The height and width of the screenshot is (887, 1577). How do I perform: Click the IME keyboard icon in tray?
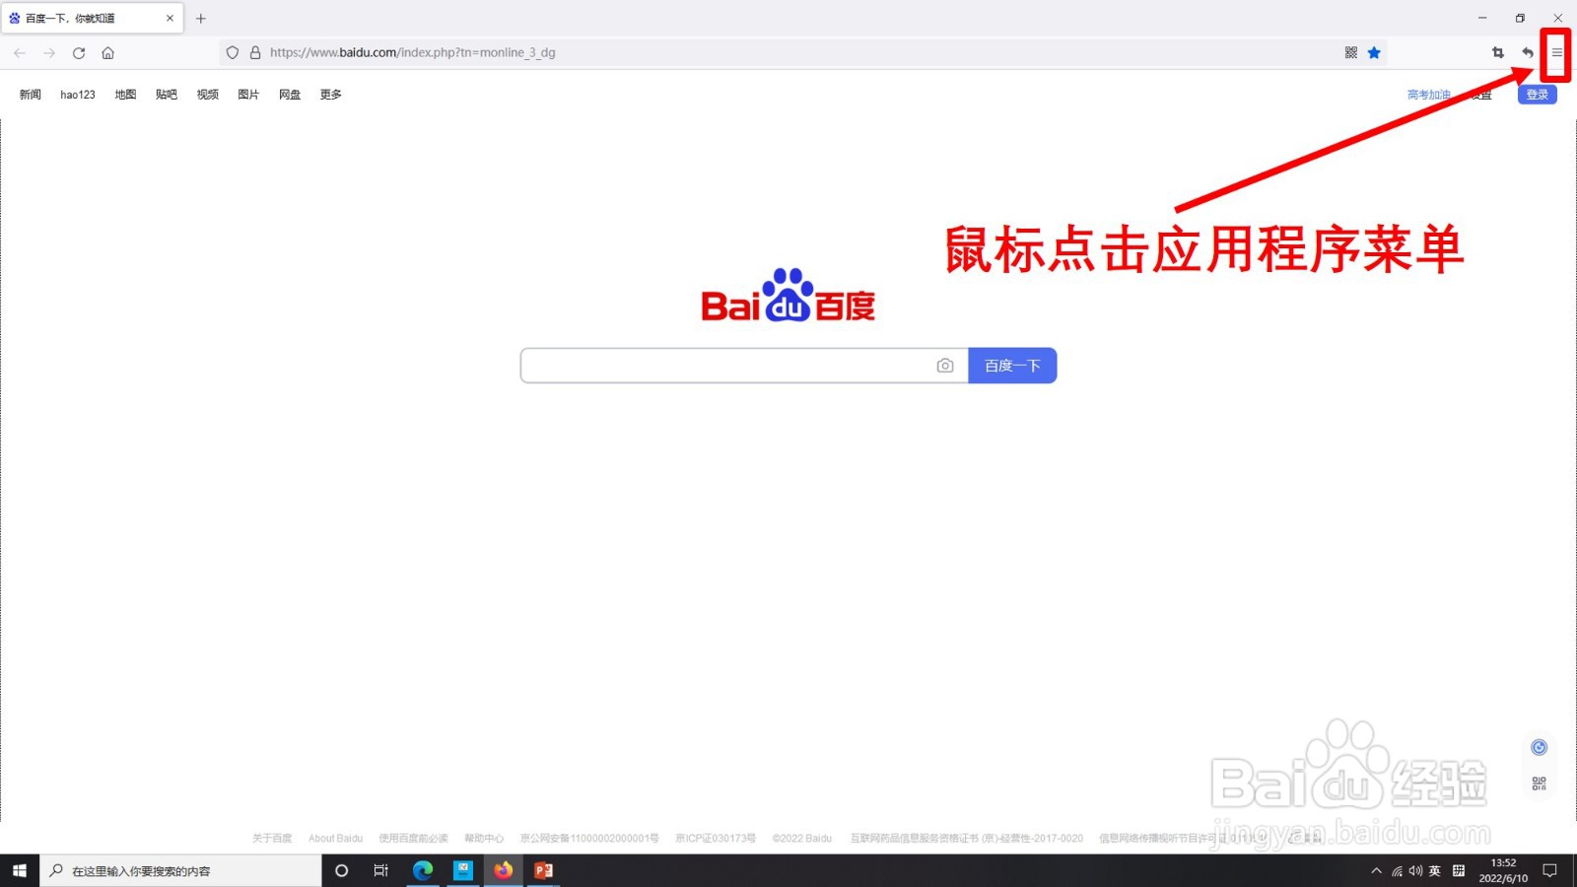point(1459,870)
